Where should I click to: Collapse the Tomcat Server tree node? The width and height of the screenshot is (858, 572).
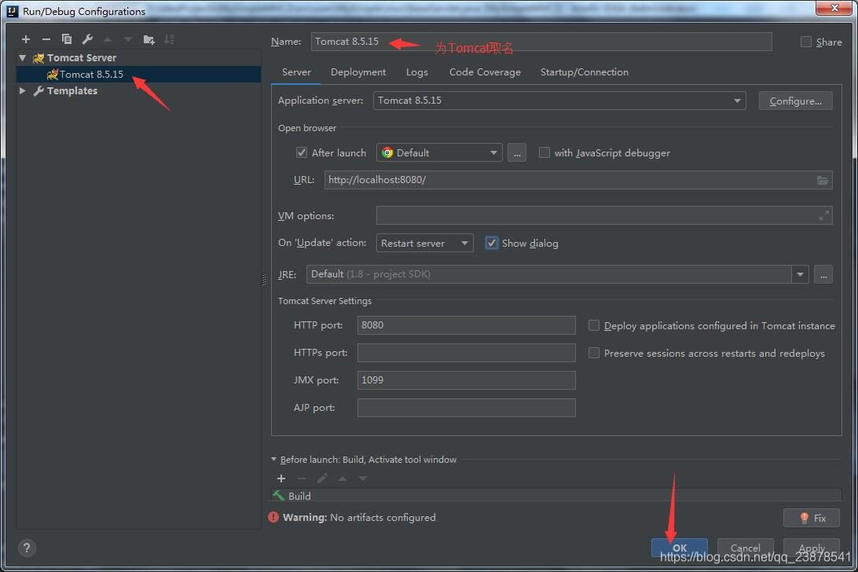point(23,57)
